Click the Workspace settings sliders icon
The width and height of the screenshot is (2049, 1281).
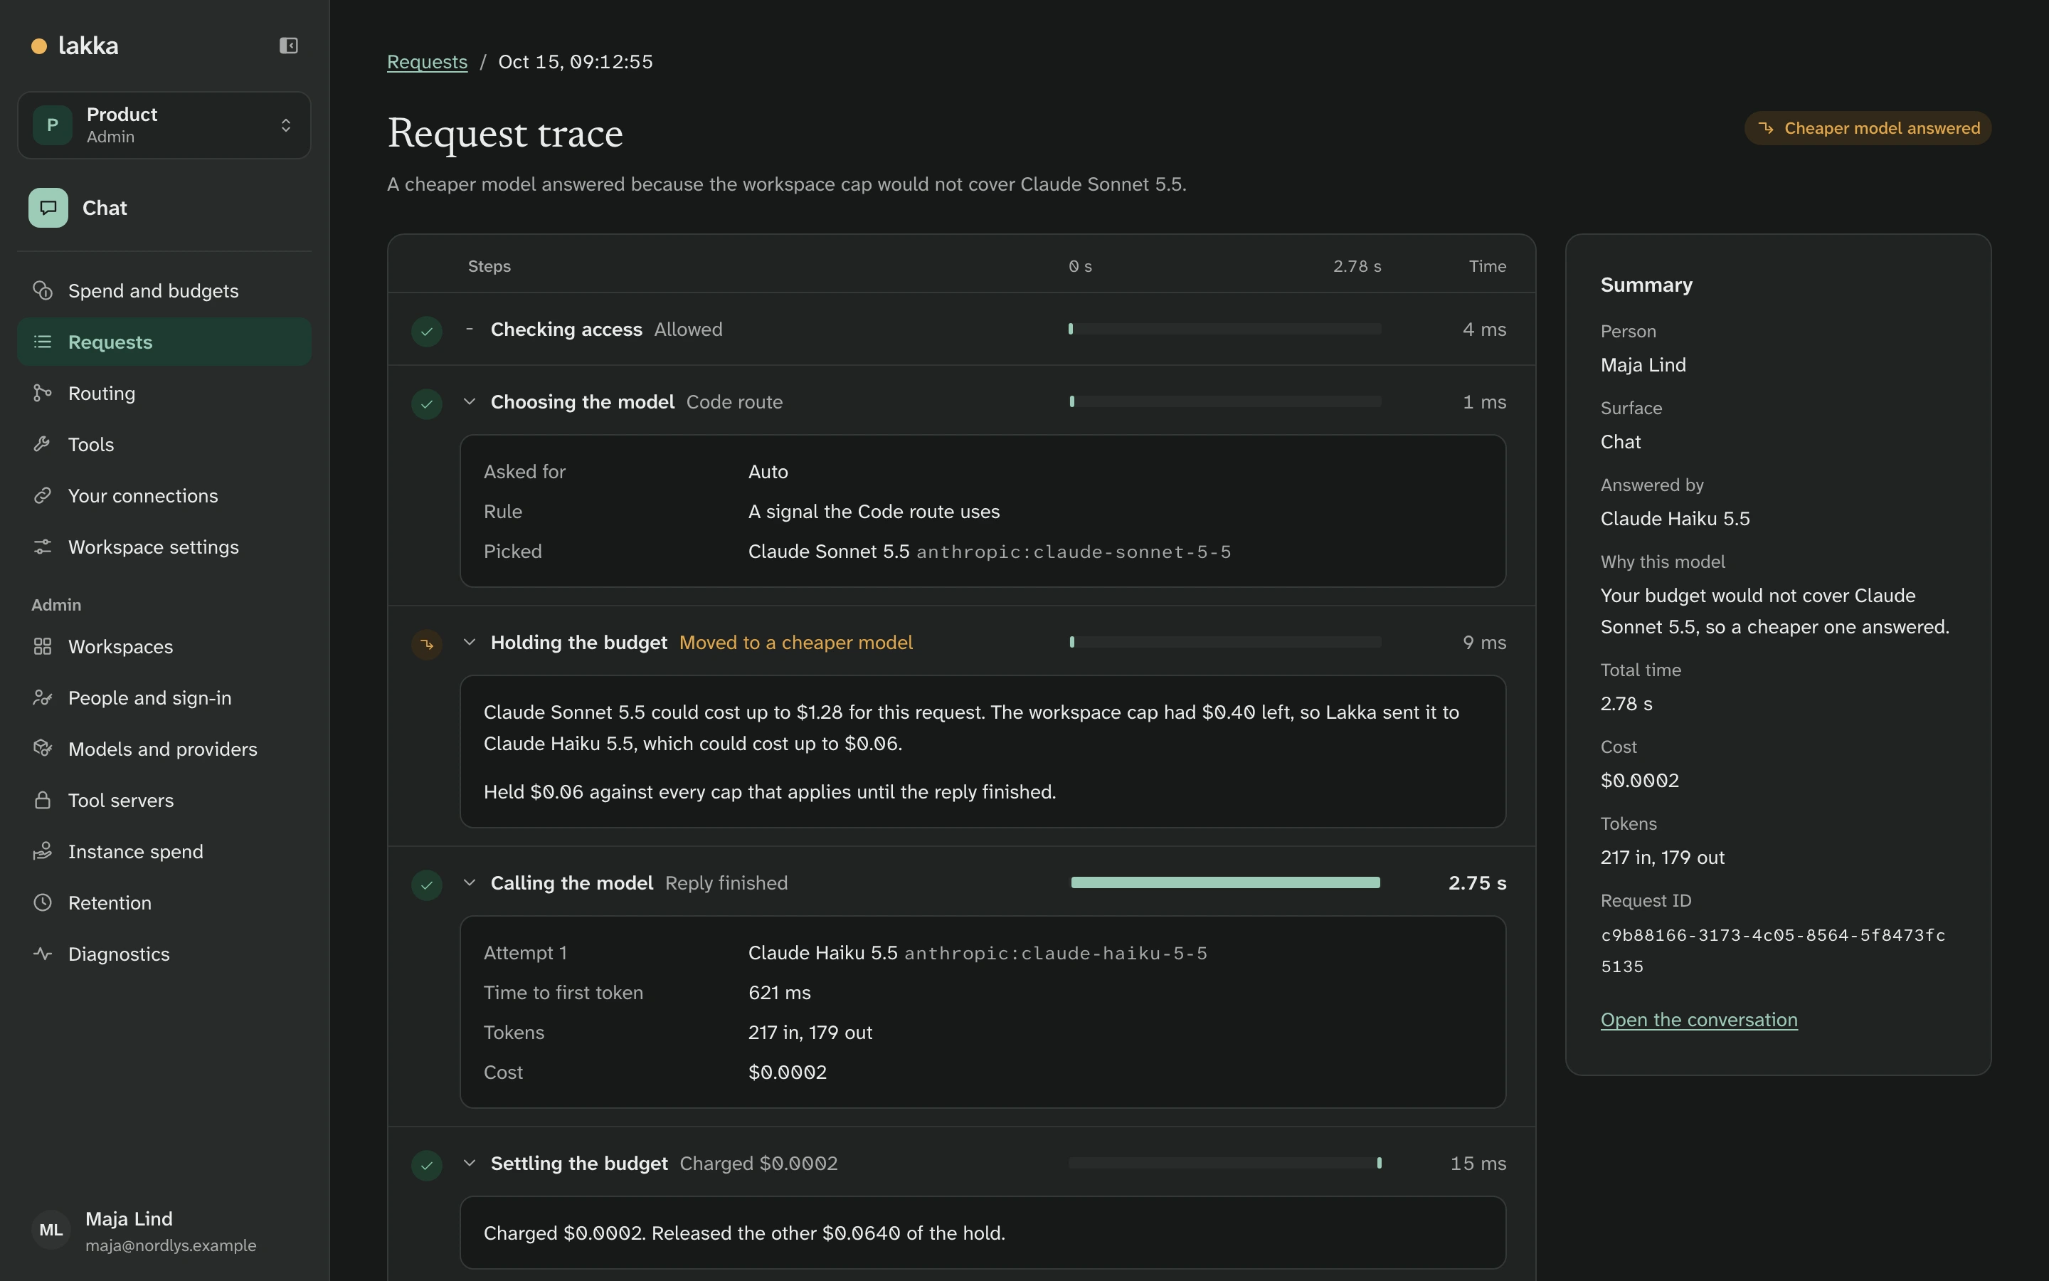43,547
